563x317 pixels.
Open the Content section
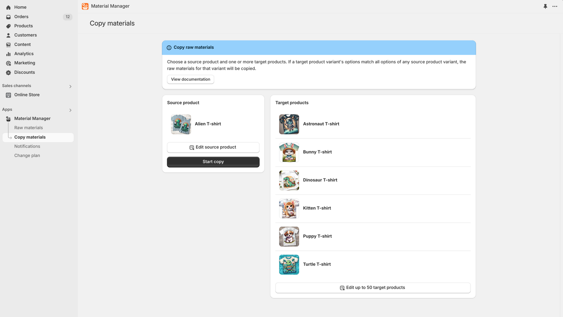coord(22,44)
